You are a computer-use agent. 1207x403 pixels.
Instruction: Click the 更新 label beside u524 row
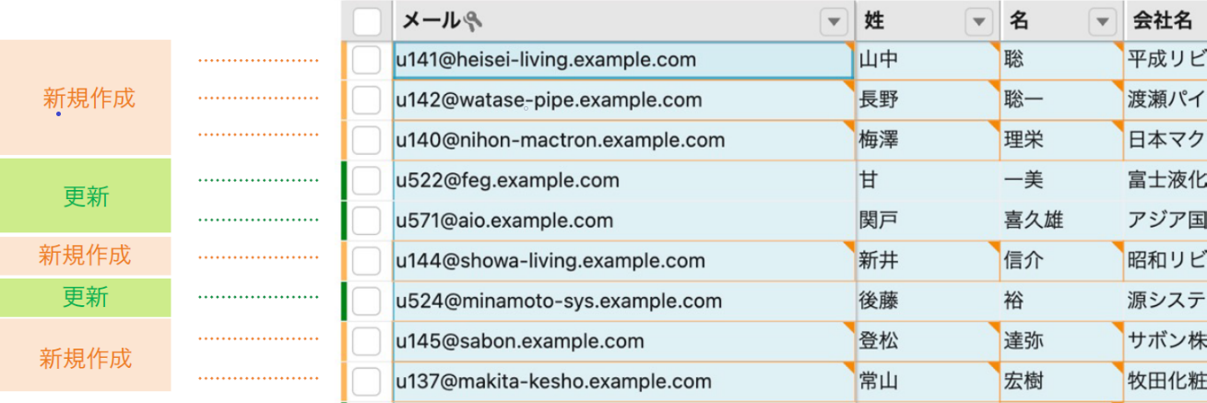[85, 297]
